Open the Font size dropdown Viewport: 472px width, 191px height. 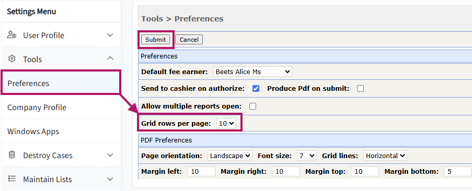pyautogui.click(x=307, y=156)
